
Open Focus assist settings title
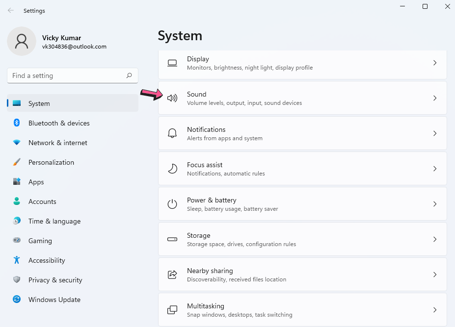[205, 165]
